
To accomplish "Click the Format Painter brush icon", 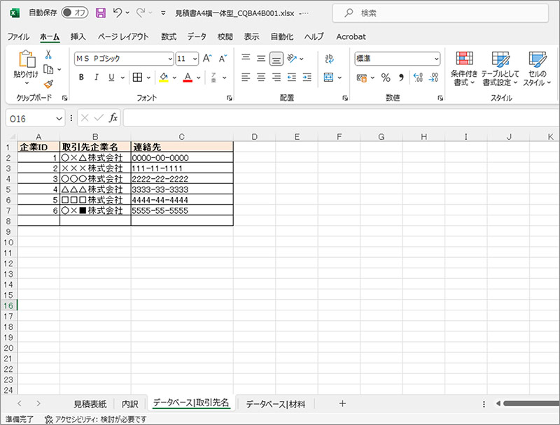I will 48,84.
